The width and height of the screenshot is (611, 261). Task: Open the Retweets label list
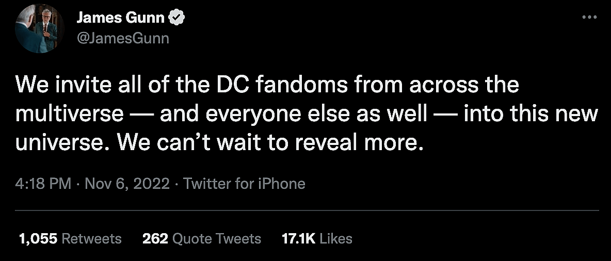[x=91, y=238]
